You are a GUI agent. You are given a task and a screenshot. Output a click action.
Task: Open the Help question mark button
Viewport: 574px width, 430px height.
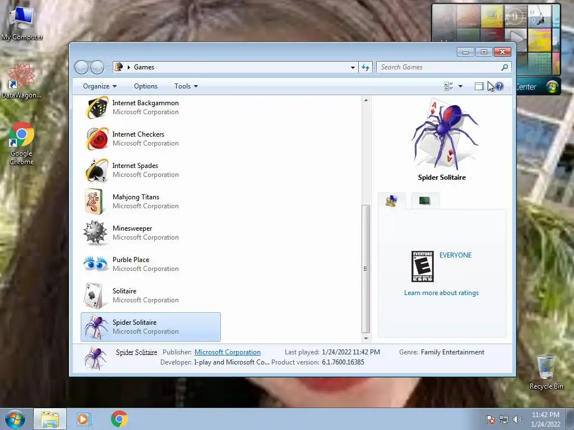[499, 86]
